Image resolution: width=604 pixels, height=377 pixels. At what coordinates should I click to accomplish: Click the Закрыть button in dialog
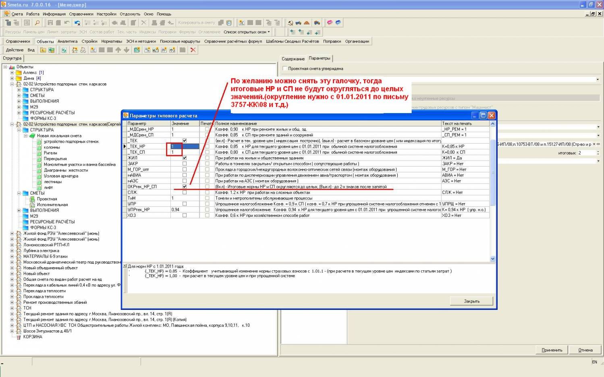tap(471, 301)
